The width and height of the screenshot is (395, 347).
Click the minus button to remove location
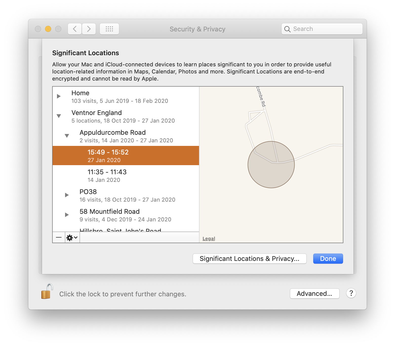tap(59, 238)
